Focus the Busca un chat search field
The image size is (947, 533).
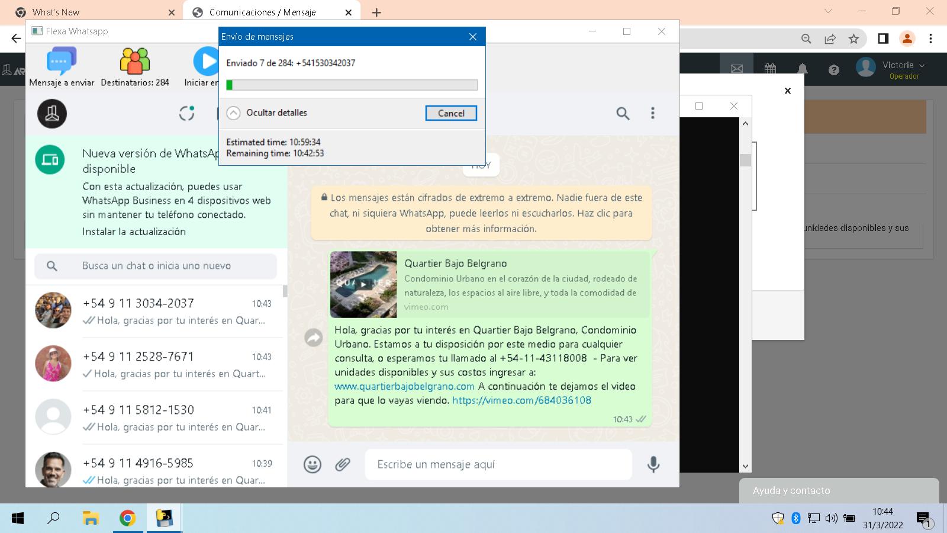point(156,266)
